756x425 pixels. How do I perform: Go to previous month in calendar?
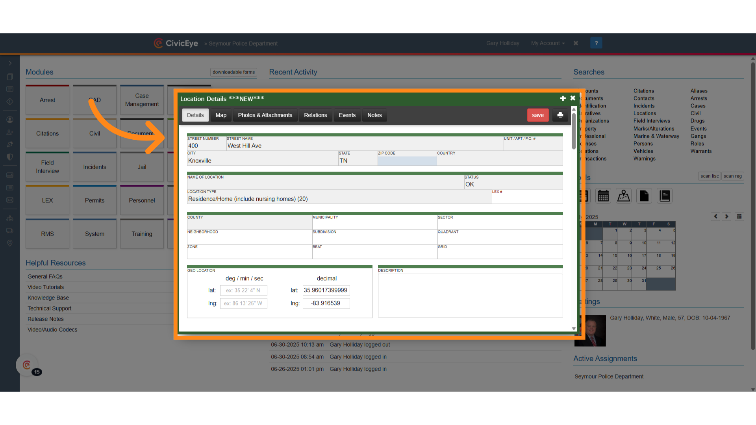[x=716, y=216]
